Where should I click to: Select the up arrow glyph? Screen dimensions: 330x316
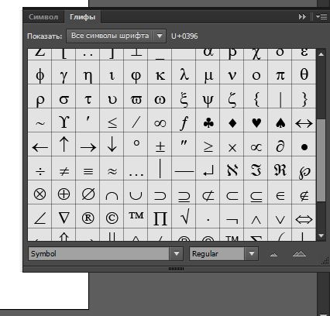[64, 145]
